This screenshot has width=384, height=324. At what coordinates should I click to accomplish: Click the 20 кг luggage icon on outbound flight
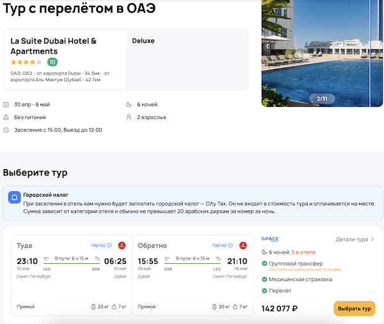tap(93, 307)
